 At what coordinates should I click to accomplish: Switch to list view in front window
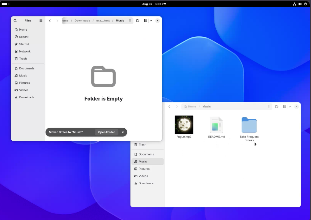[x=145, y=21]
